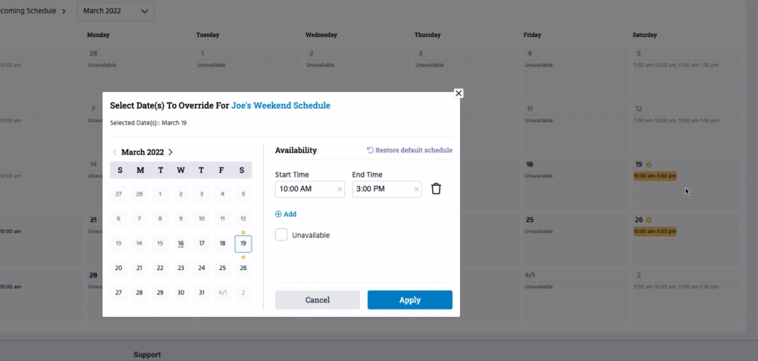Delete the time slot with trash icon
Image resolution: width=758 pixels, height=361 pixels.
[436, 189]
